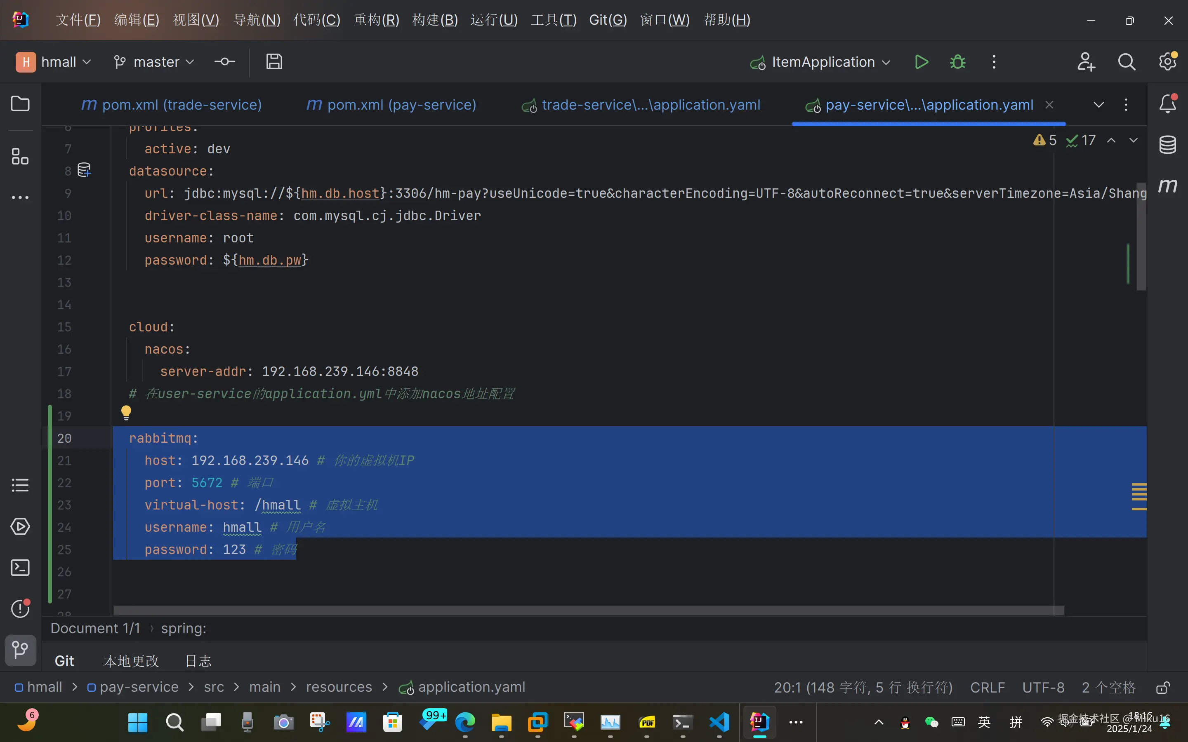Run ItemApplication with the green play button

pos(921,62)
